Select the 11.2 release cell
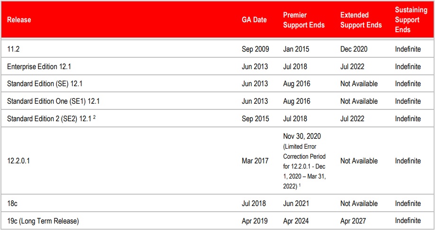Screen dimensions: 436x233 [x=13, y=49]
